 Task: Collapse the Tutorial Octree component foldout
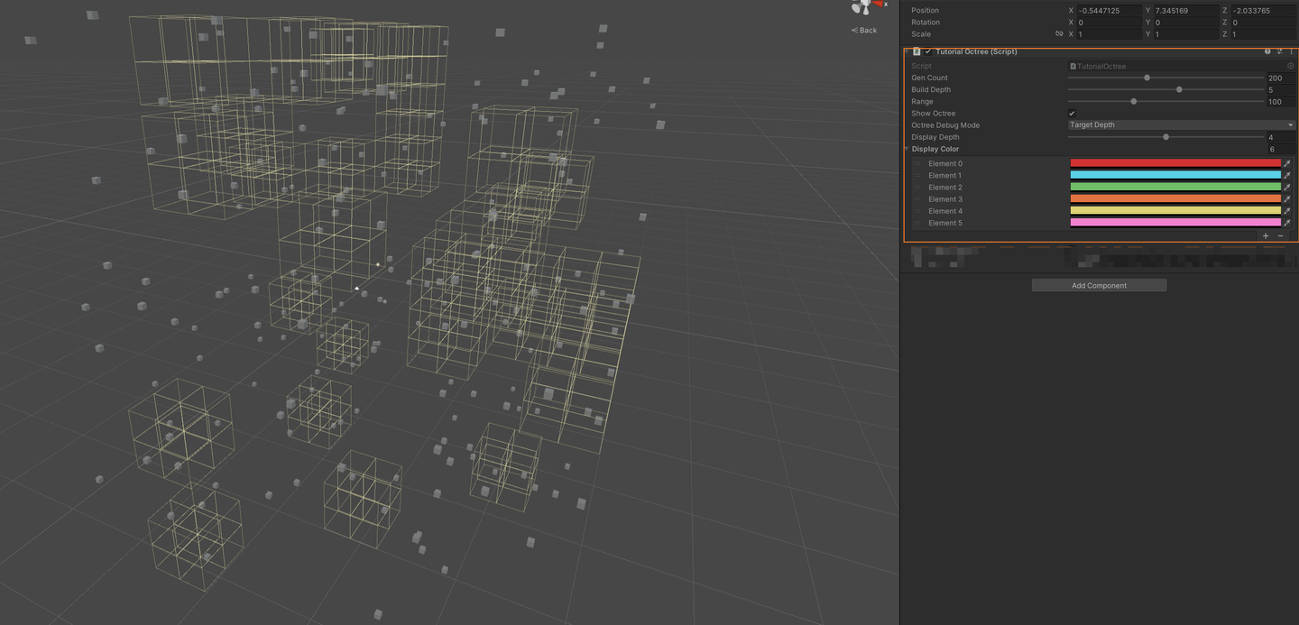909,51
